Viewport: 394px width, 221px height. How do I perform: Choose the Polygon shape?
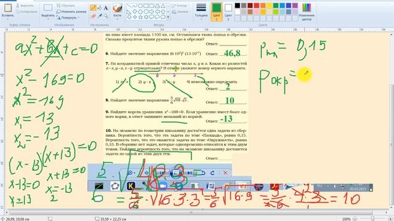point(158,6)
